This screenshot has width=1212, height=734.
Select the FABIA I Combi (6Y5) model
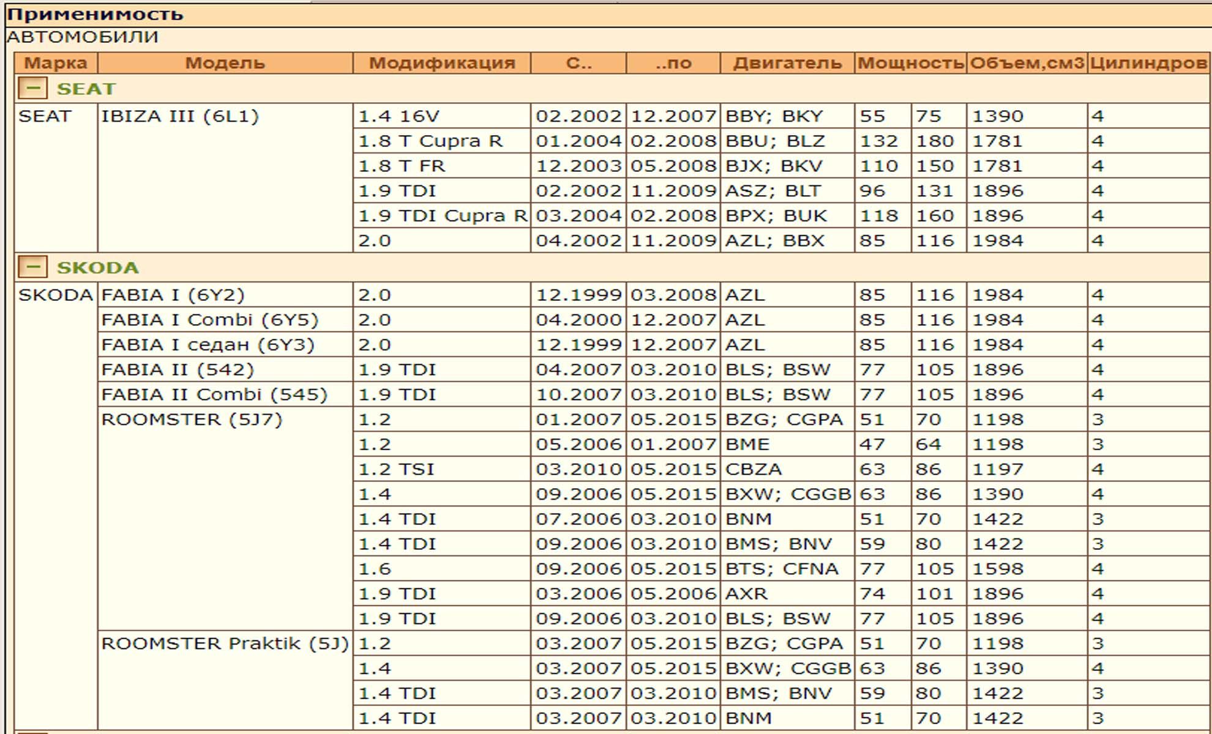point(209,320)
